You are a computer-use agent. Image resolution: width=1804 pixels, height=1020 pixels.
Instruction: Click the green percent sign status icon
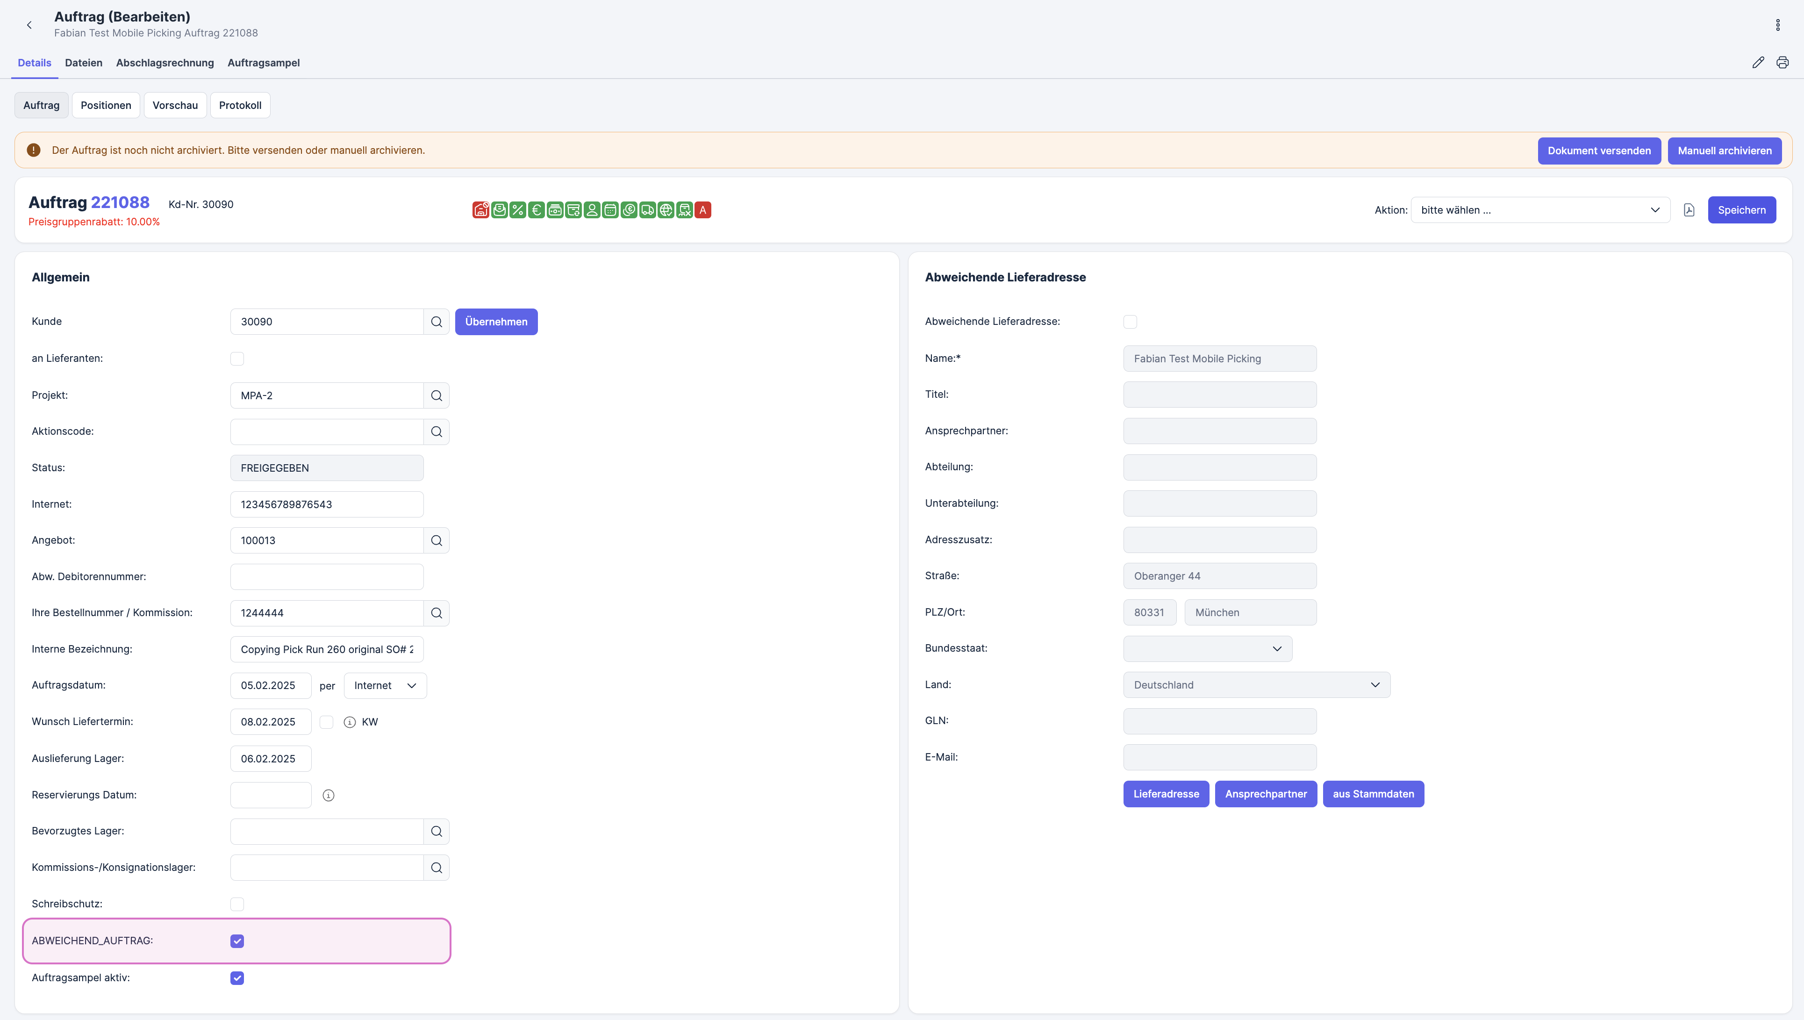tap(517, 210)
